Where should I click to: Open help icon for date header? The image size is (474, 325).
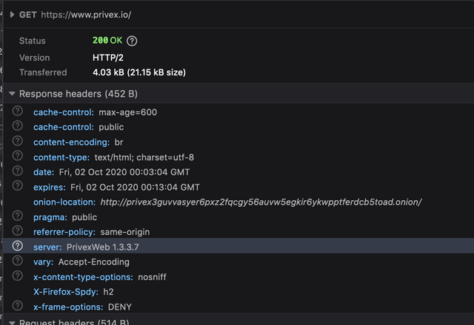[x=18, y=172]
